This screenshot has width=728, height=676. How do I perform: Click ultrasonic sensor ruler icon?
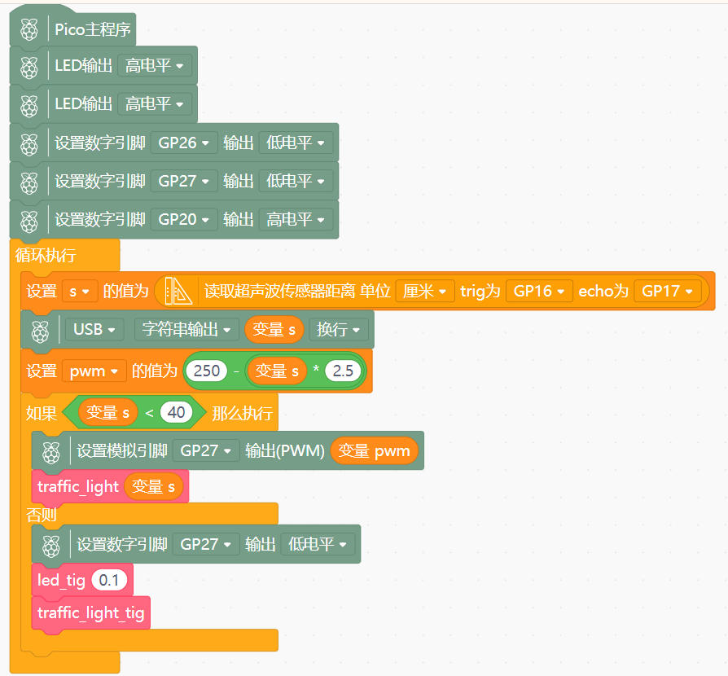[x=178, y=291]
